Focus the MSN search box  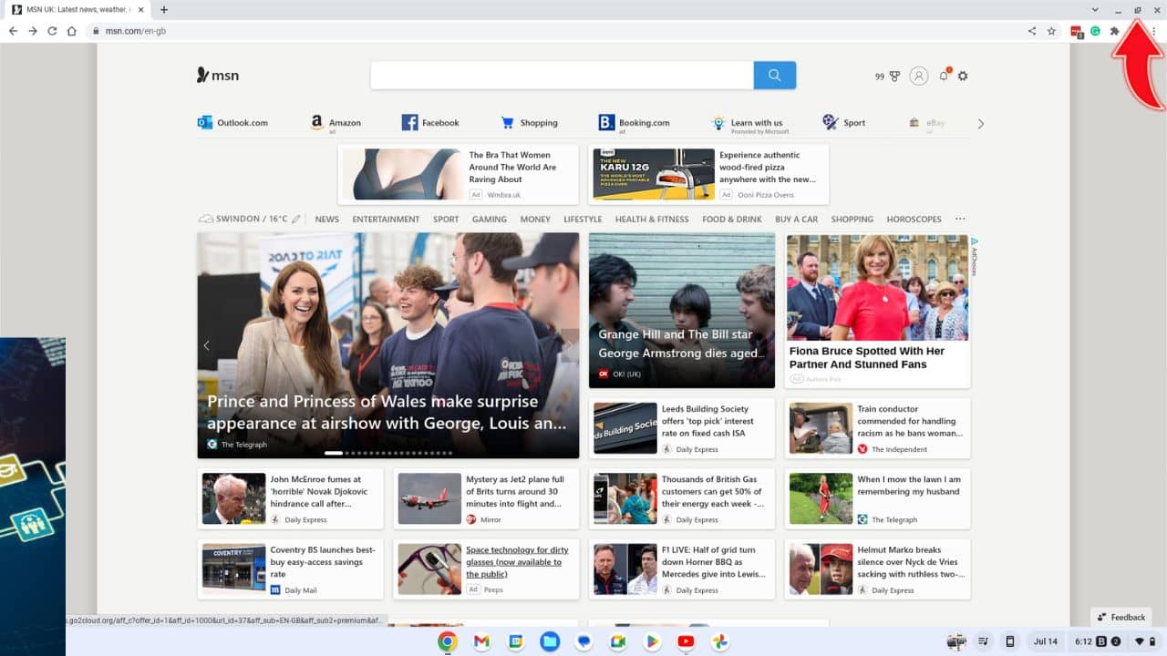(563, 76)
